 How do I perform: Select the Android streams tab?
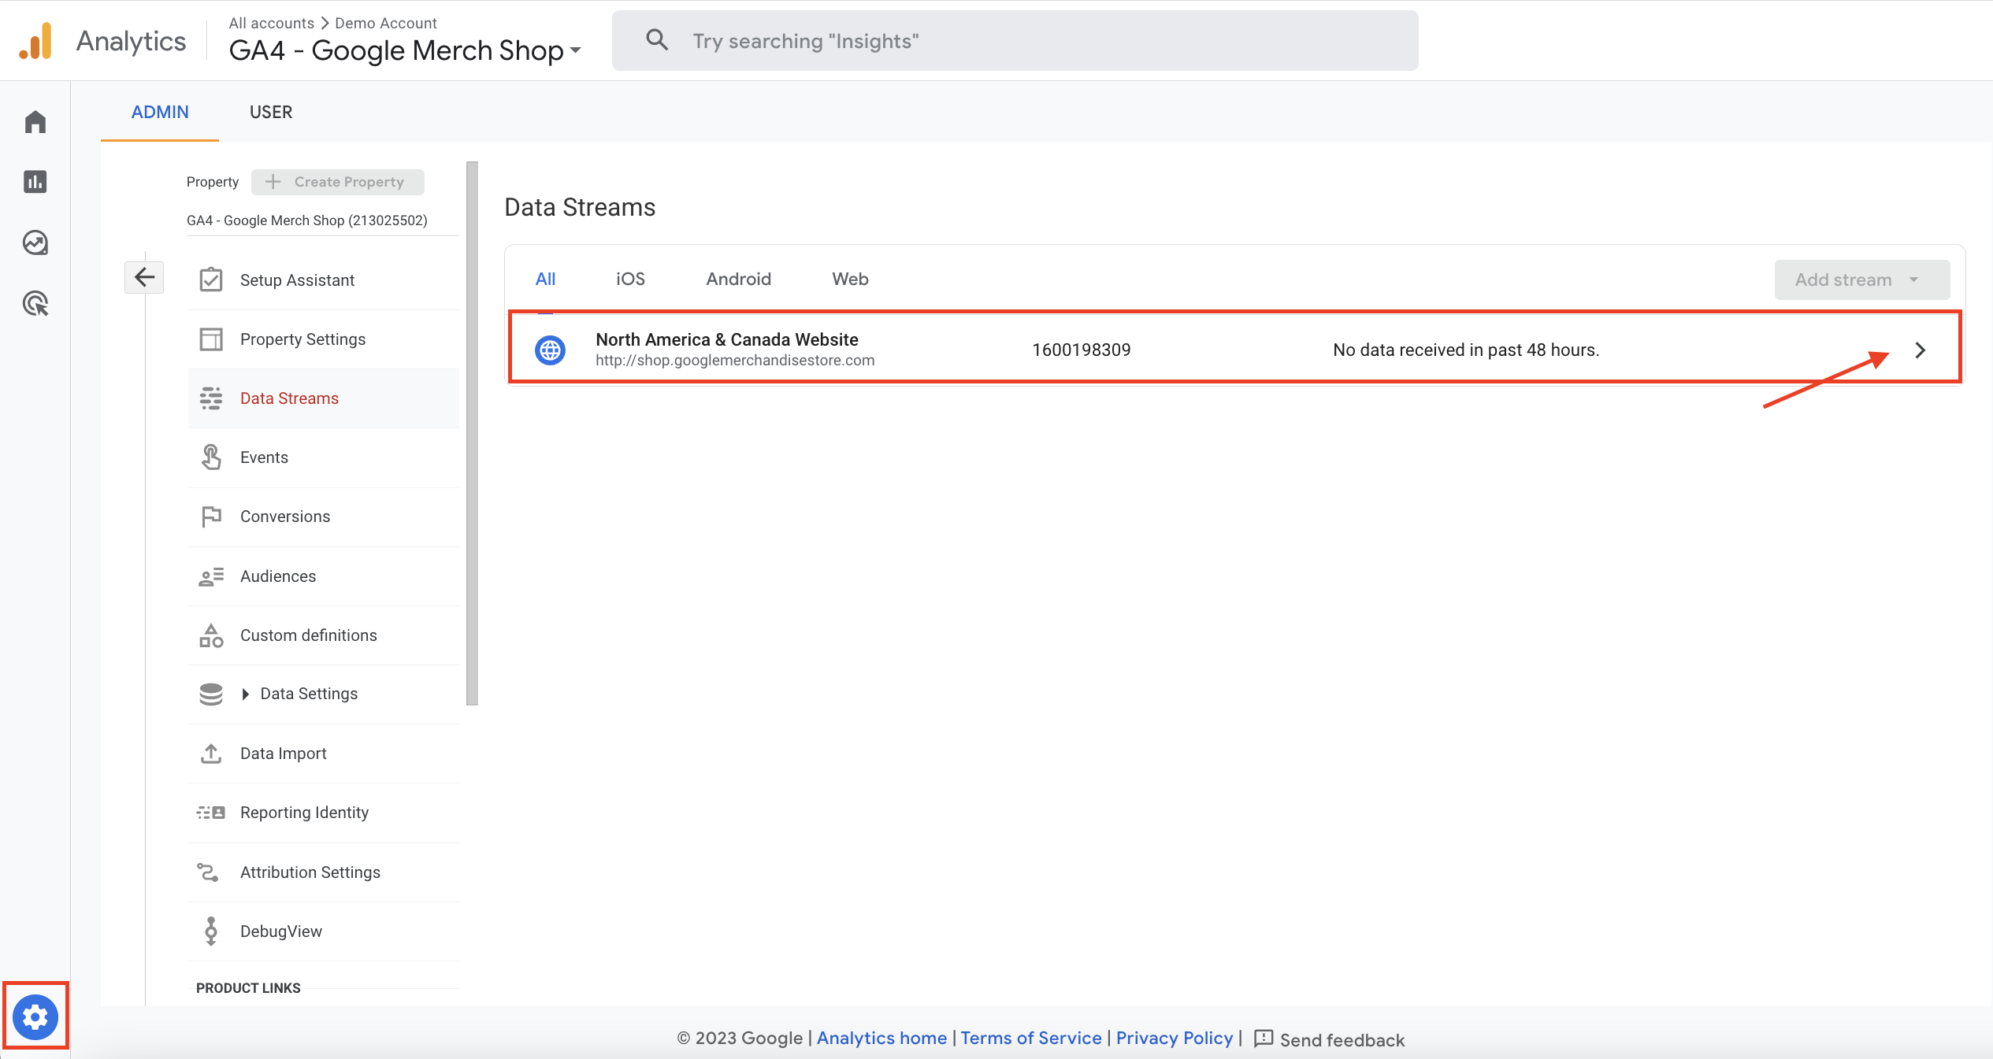pos(739,280)
